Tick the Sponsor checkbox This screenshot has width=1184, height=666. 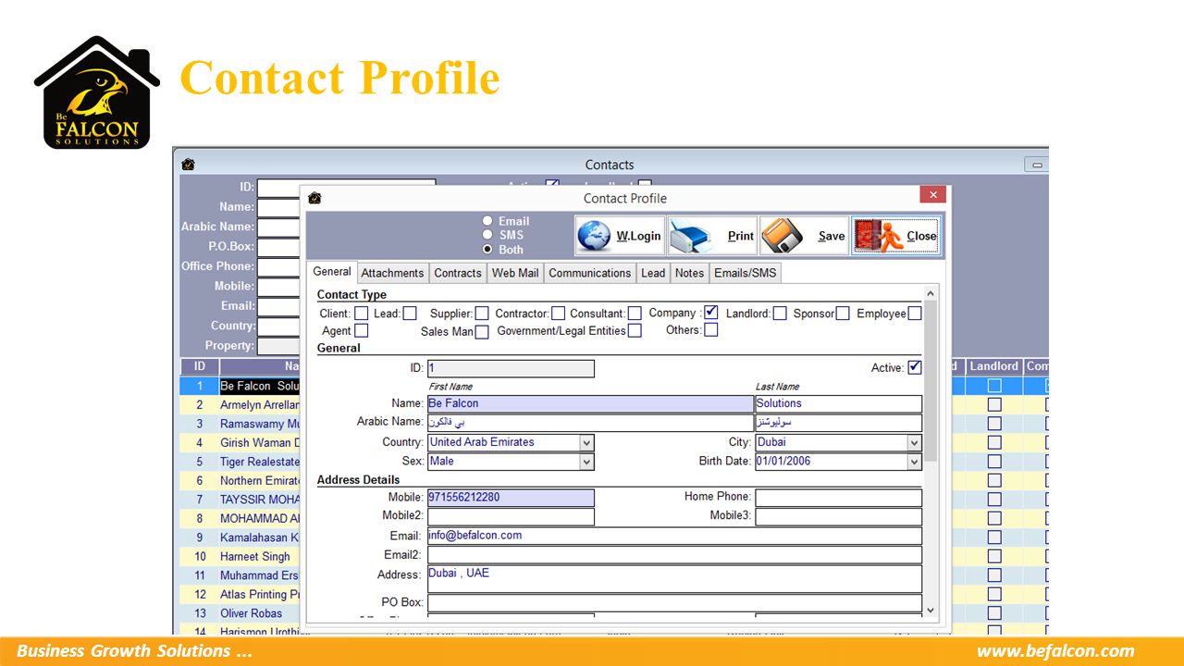pos(843,314)
